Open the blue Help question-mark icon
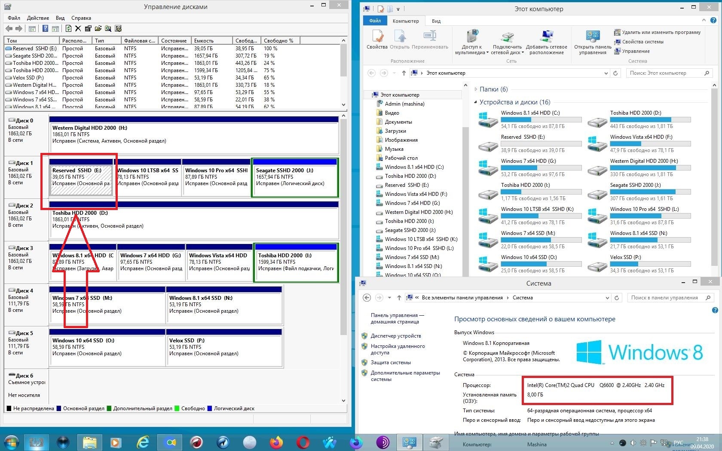Viewport: 722px width, 451px height. (45, 29)
